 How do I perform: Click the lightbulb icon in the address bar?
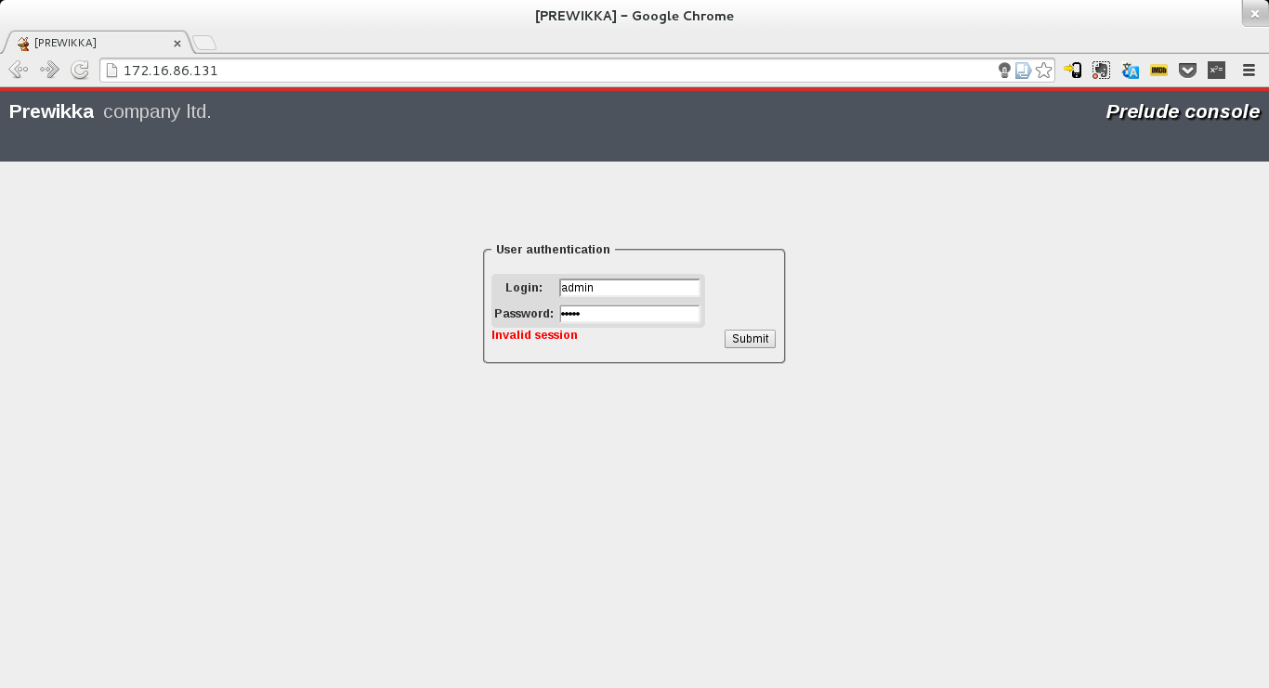(1004, 71)
